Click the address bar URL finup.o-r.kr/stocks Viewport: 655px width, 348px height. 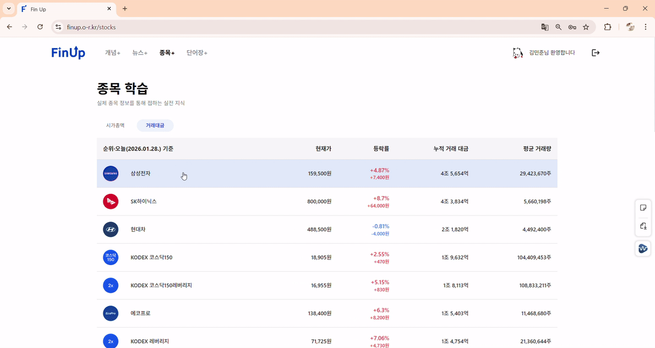pos(91,27)
